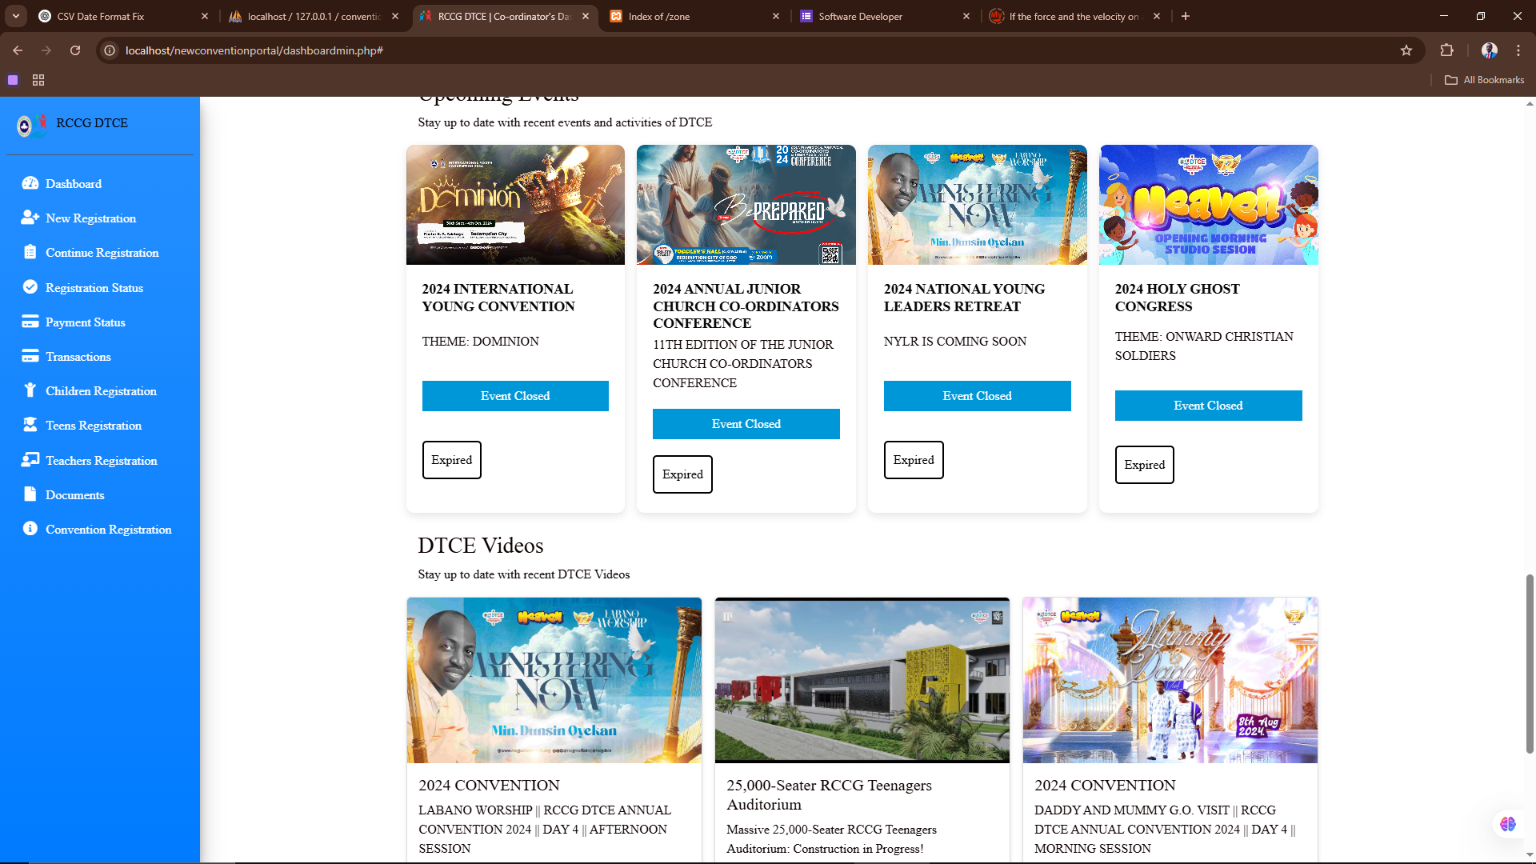Switch to the Software Developer tab
This screenshot has width=1536, height=864.
[884, 16]
